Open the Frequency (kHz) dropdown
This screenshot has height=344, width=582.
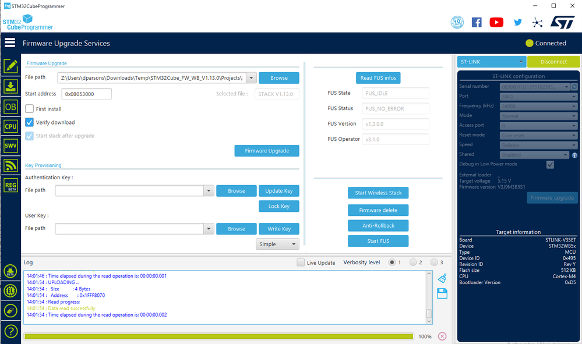coord(538,106)
